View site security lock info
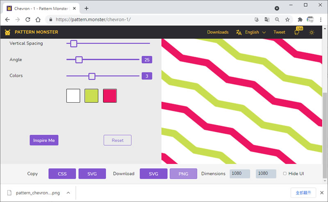The image size is (328, 202). tap(50, 19)
